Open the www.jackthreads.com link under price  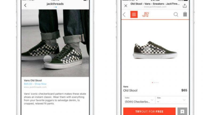coord(35,87)
